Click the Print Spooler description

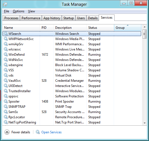pyautogui.click(x=65, y=101)
